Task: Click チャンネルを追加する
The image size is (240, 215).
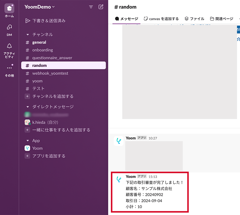Action: 53,96
